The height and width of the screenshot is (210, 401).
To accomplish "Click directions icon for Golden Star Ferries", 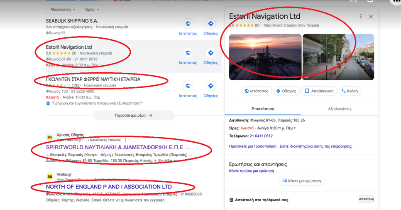I will [210, 86].
